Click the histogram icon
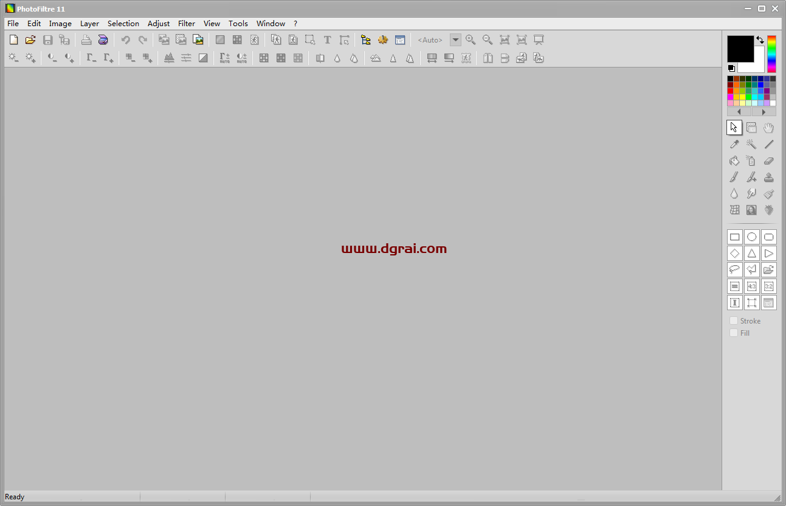 point(169,58)
